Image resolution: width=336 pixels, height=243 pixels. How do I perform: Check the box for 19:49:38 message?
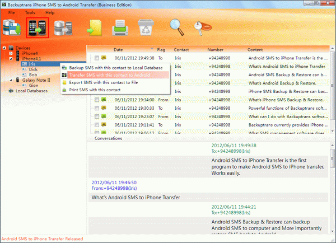pyautogui.click(x=97, y=58)
